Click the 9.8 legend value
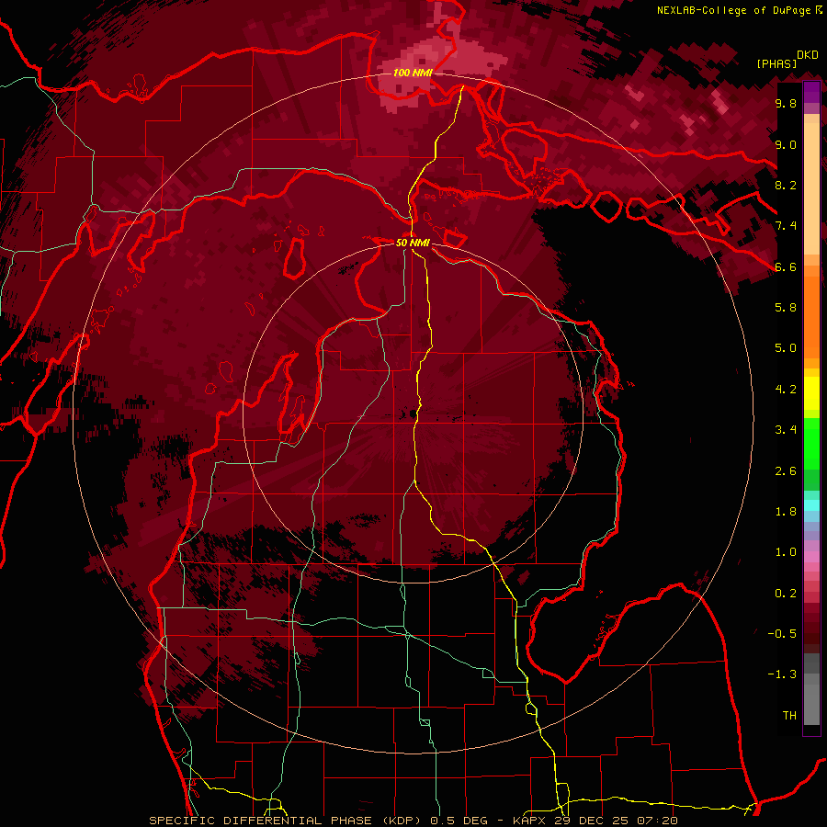The height and width of the screenshot is (827, 827). [x=786, y=104]
